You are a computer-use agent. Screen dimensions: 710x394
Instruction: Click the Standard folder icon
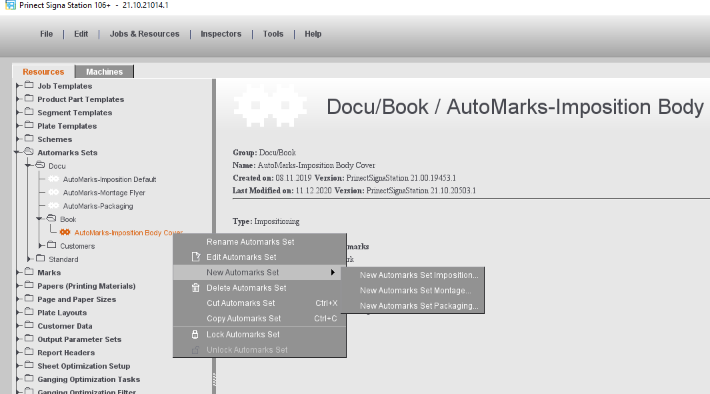(x=41, y=259)
